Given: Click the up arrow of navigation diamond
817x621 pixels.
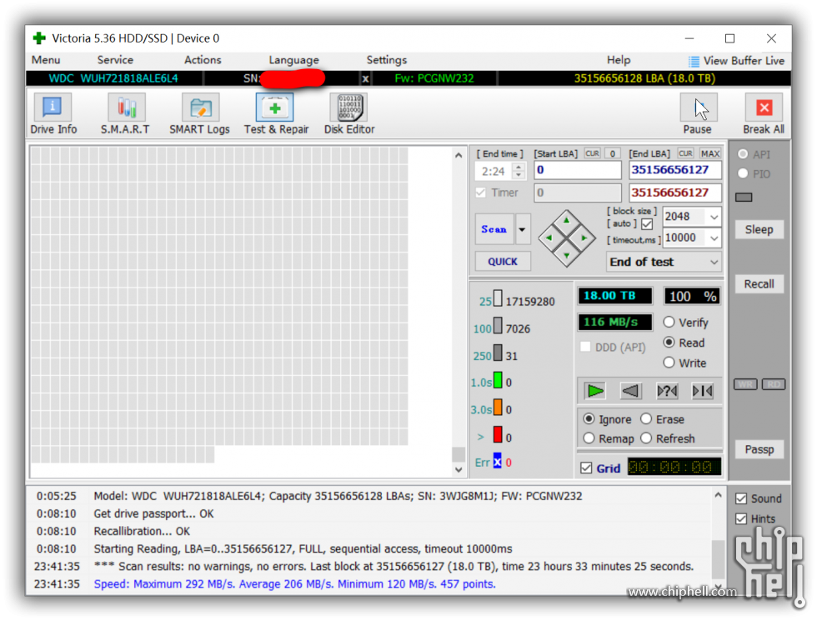Looking at the screenshot, I should coord(566,221).
